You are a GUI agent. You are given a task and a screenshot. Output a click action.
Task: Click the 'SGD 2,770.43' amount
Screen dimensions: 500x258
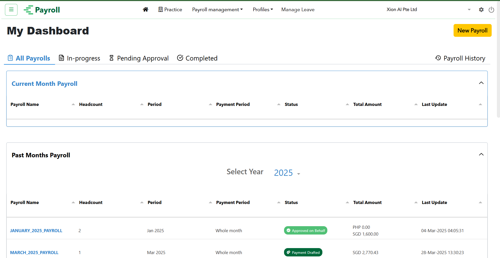pyautogui.click(x=365, y=253)
